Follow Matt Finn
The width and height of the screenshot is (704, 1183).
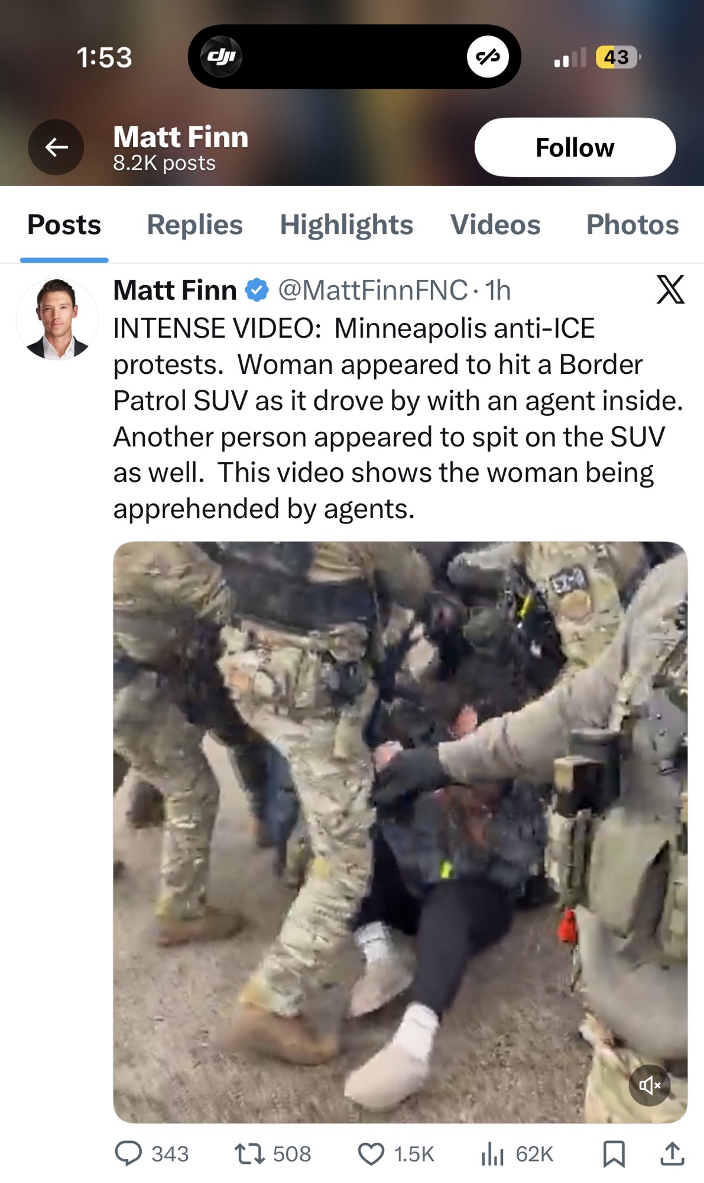575,147
